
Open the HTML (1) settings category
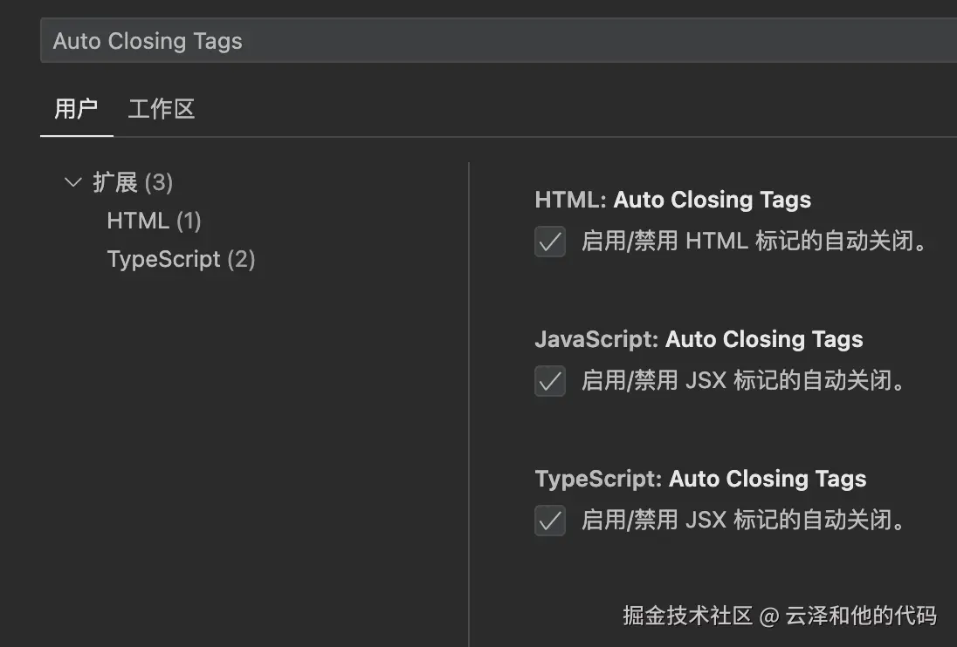coord(154,221)
